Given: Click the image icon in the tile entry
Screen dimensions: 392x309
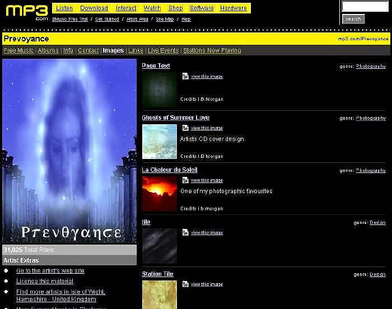Looking at the screenshot, I should click(185, 232).
